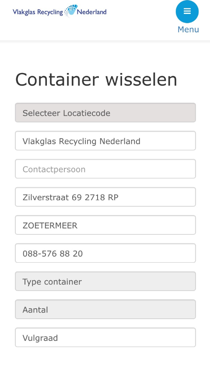Click the Vulgraad input field
The height and width of the screenshot is (372, 210).
coord(105,337)
